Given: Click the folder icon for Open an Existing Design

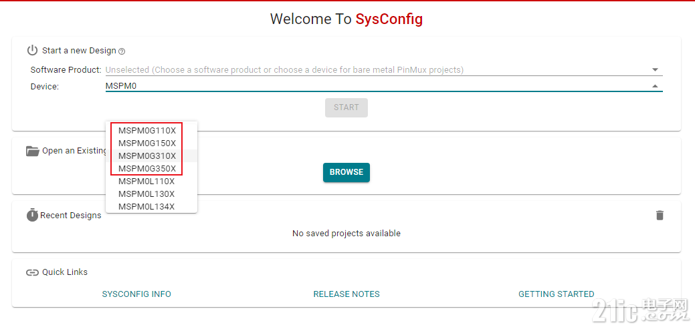Looking at the screenshot, I should pos(32,151).
